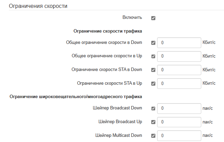
Task: Select the Ограничение скорости STA в Down field
Action: [x=179, y=70]
